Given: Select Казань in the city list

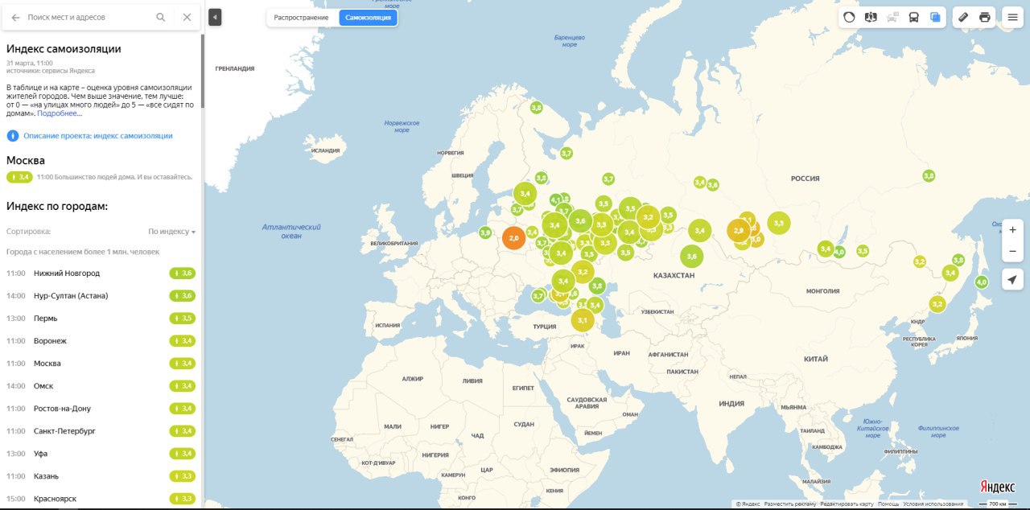Looking at the screenshot, I should coord(101,476).
